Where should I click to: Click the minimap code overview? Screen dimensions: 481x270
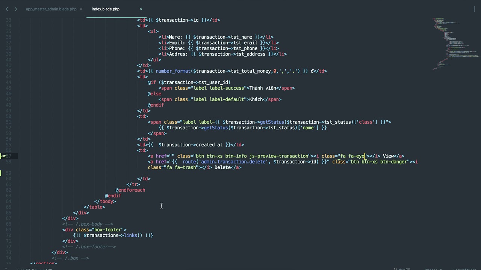(x=455, y=43)
